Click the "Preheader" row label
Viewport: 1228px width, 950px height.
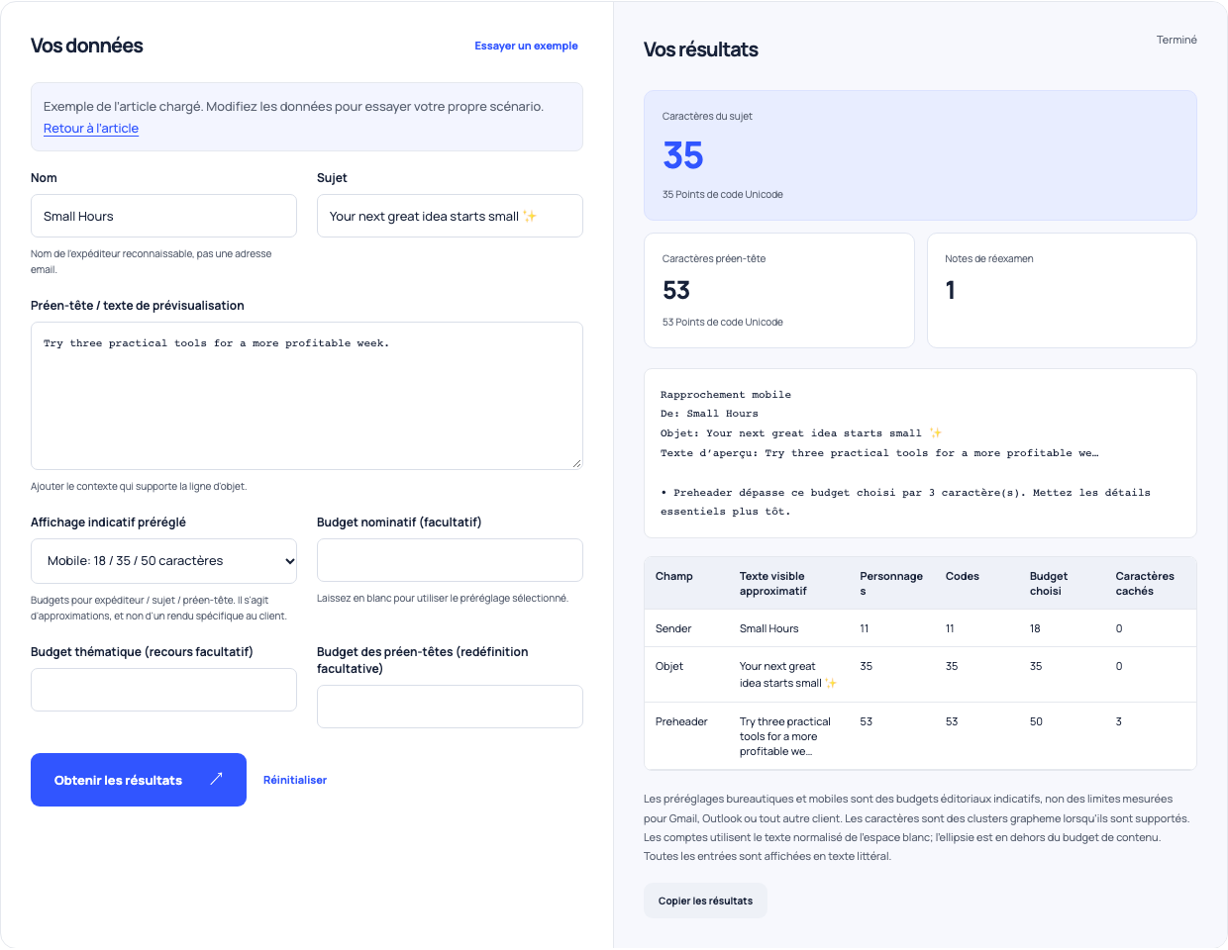point(681,721)
